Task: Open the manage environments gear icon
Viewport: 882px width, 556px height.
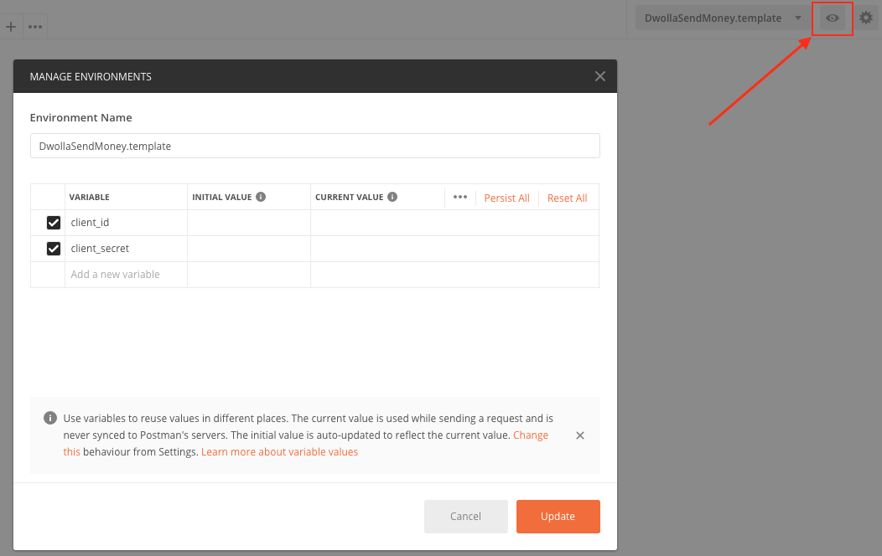Action: tap(866, 18)
